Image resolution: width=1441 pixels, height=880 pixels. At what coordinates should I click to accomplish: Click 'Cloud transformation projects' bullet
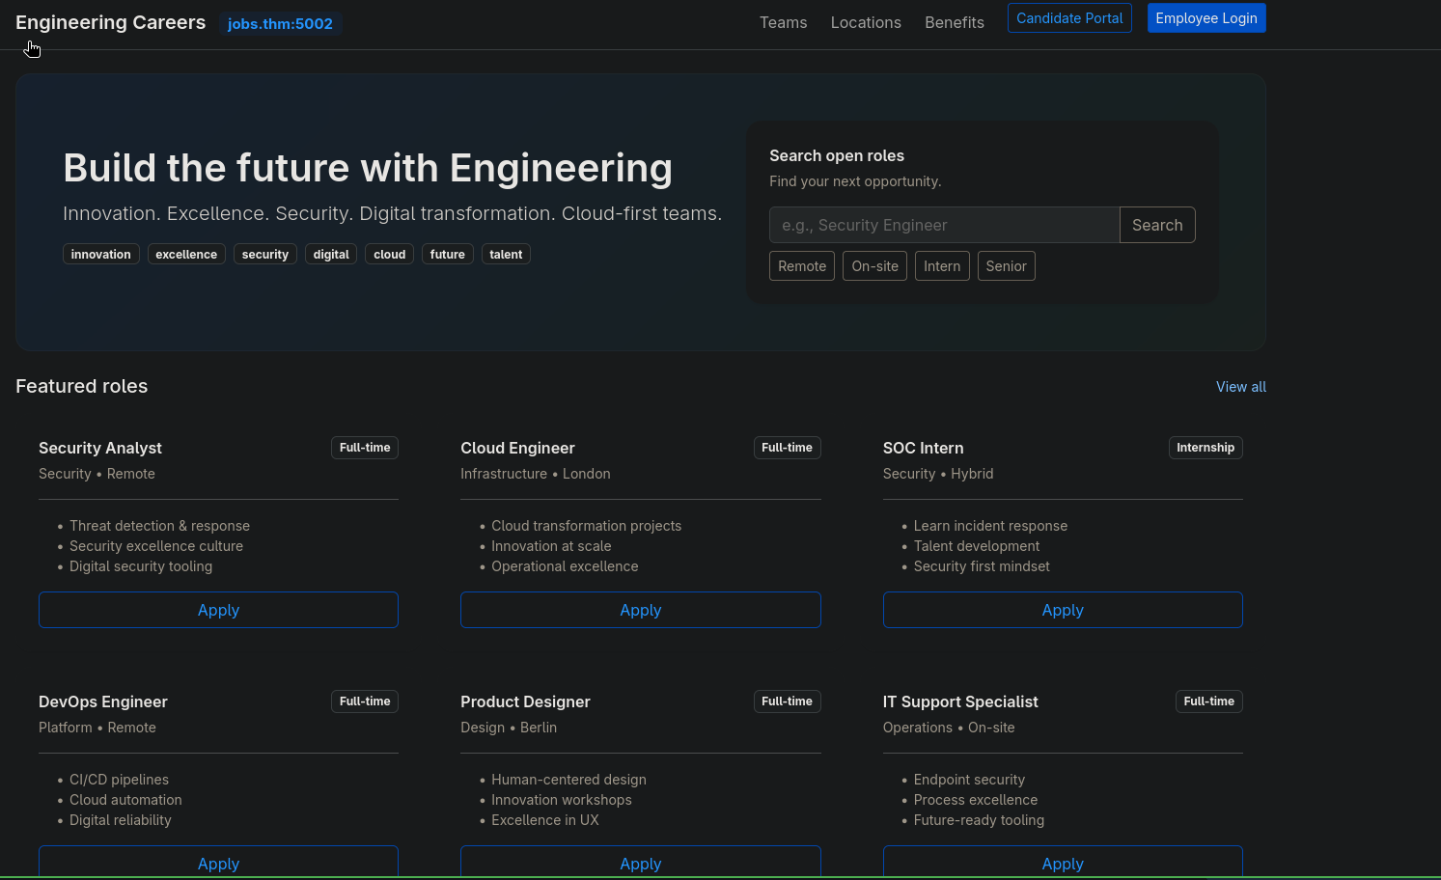[x=586, y=526]
